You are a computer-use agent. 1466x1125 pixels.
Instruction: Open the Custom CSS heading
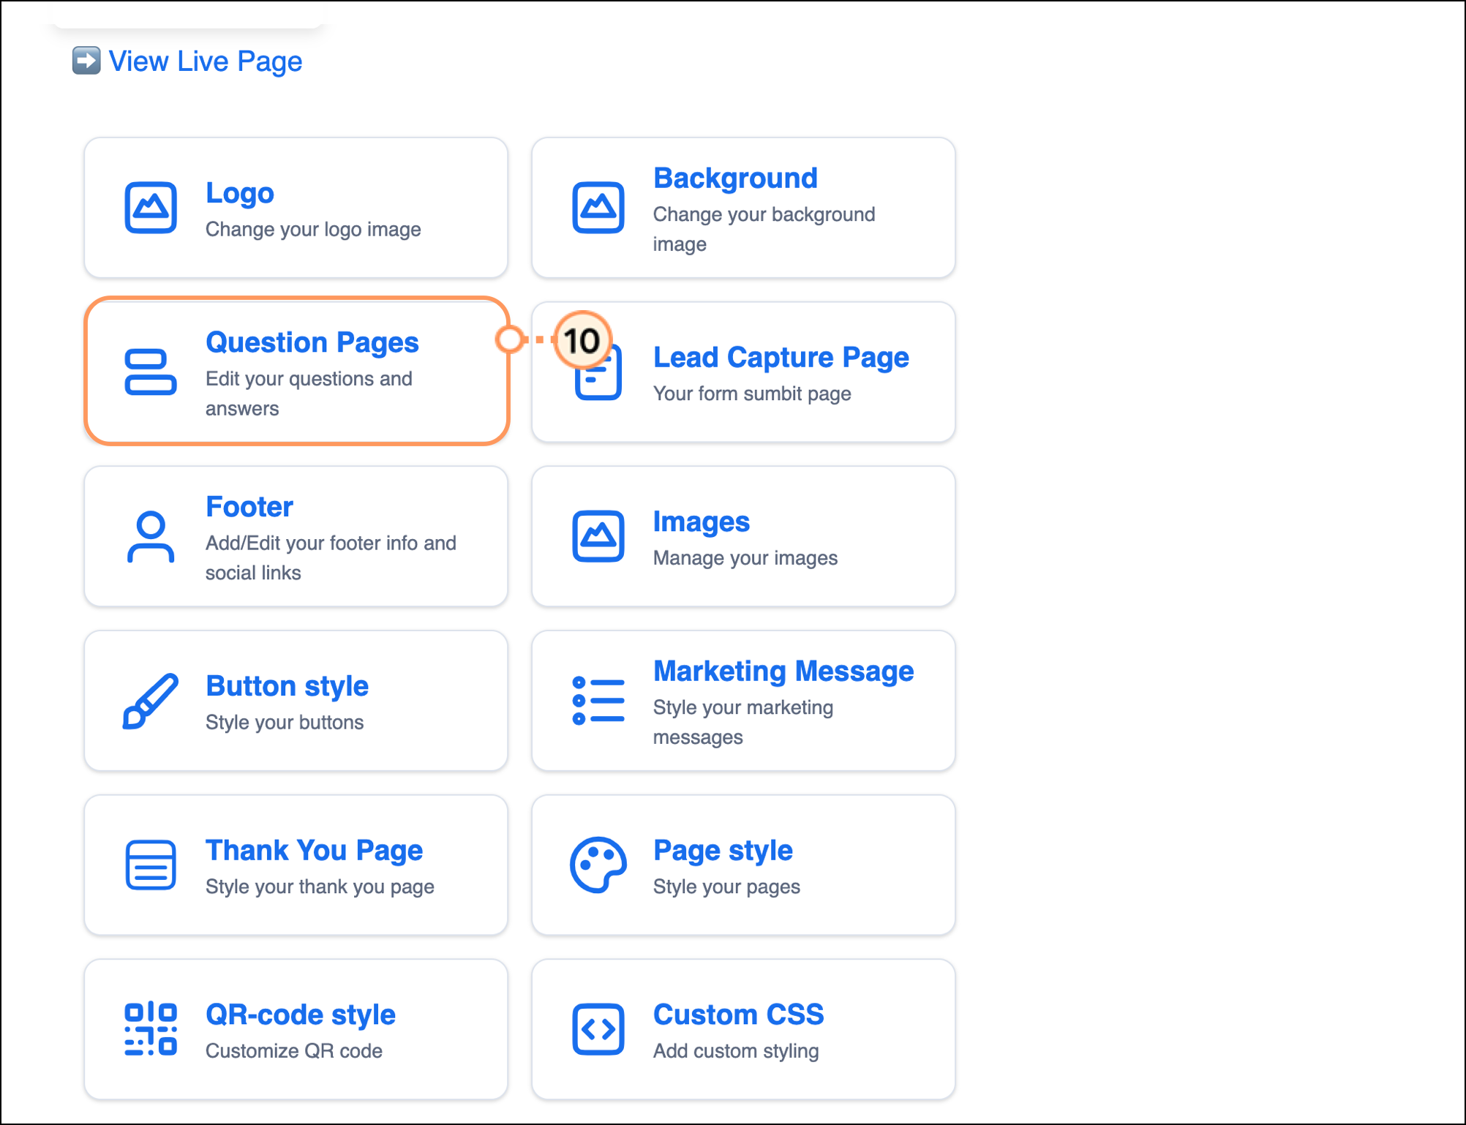[739, 1015]
